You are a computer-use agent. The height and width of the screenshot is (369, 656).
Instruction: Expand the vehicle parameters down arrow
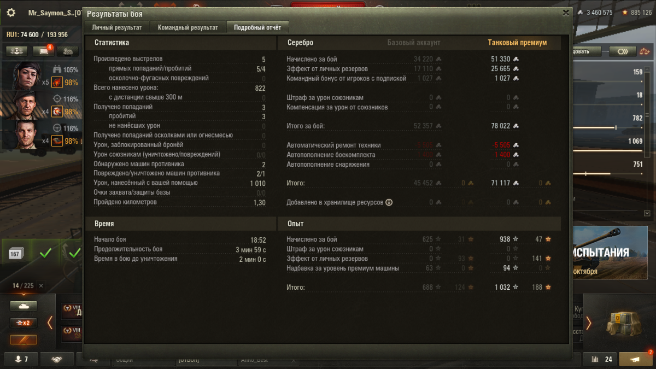[647, 213]
